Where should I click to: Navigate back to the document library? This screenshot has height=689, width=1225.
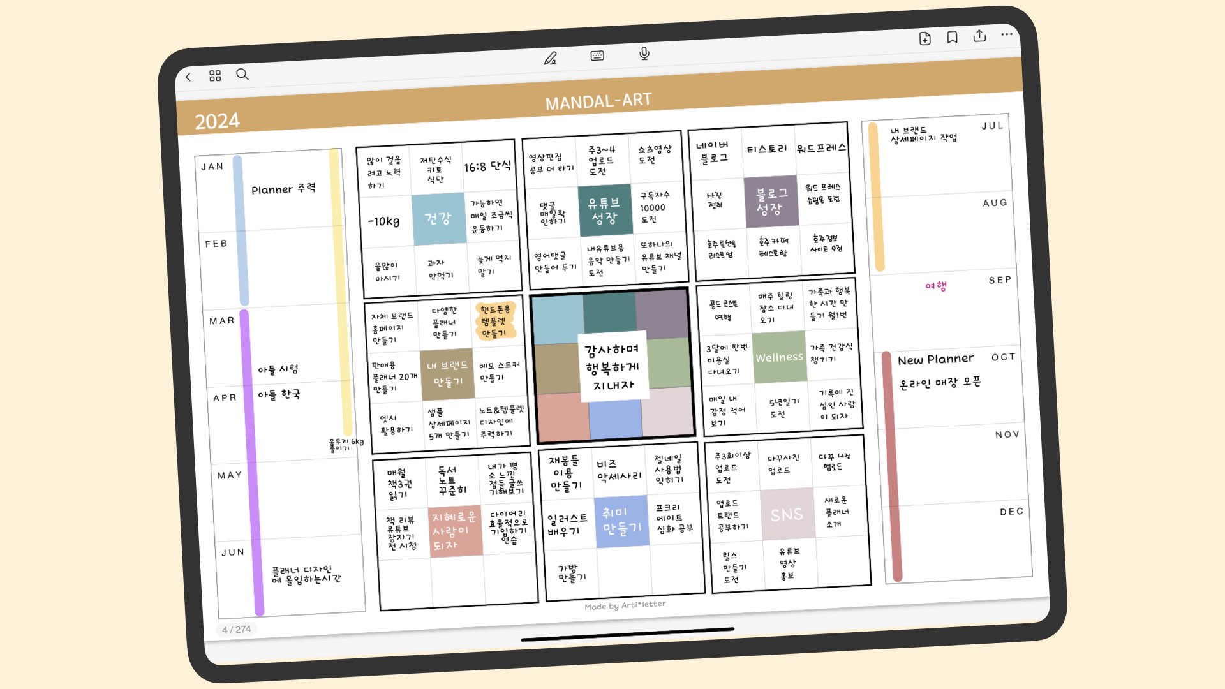tap(189, 76)
